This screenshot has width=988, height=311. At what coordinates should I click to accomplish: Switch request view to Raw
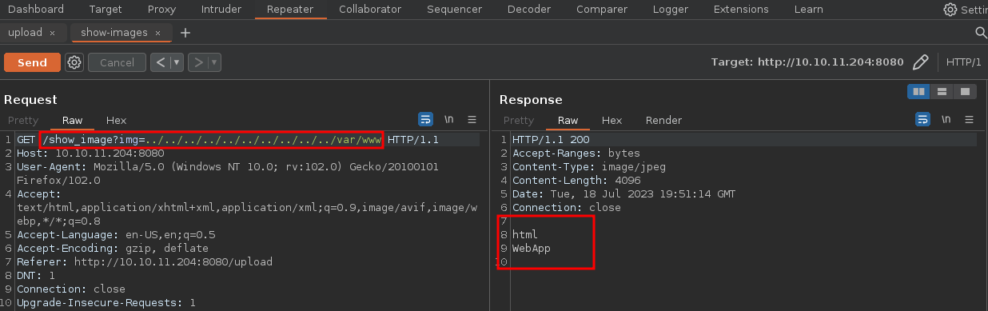point(72,120)
